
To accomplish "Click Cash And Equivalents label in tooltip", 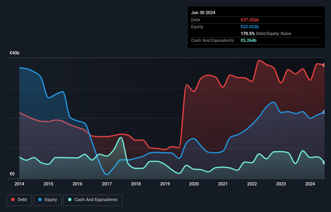I will 212,40.
